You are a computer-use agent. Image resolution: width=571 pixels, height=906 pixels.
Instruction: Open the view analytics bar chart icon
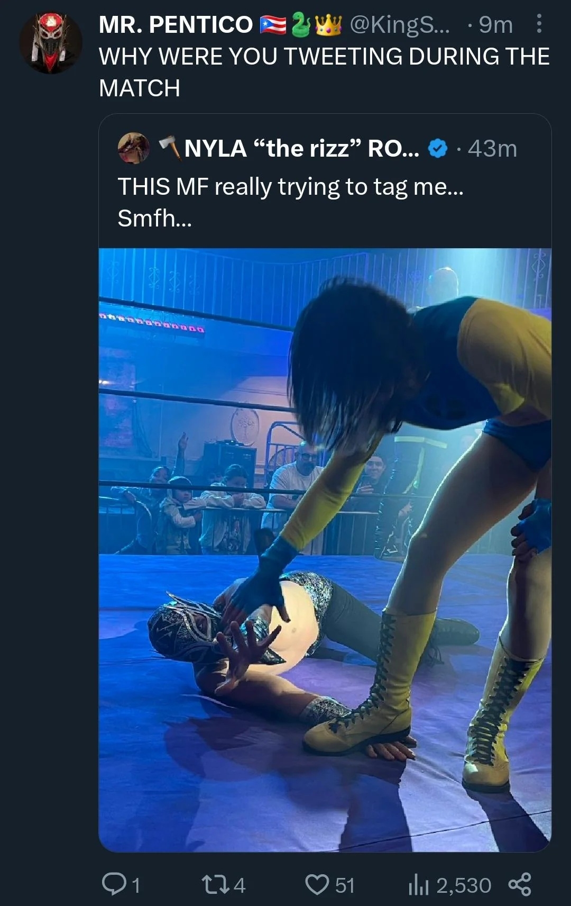coord(418,885)
